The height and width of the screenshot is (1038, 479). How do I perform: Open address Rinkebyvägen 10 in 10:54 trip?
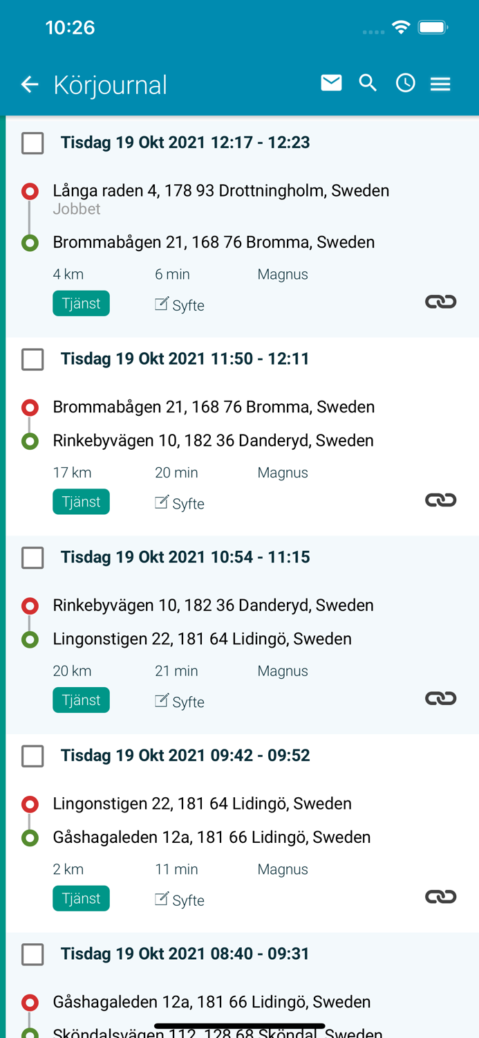coord(213,605)
